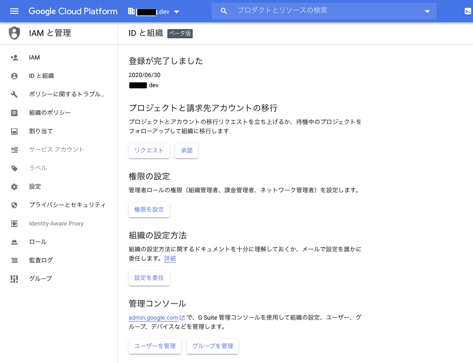The height and width of the screenshot is (363, 473).
Task: Click the 管理コンソール heading
Action: coord(157,303)
